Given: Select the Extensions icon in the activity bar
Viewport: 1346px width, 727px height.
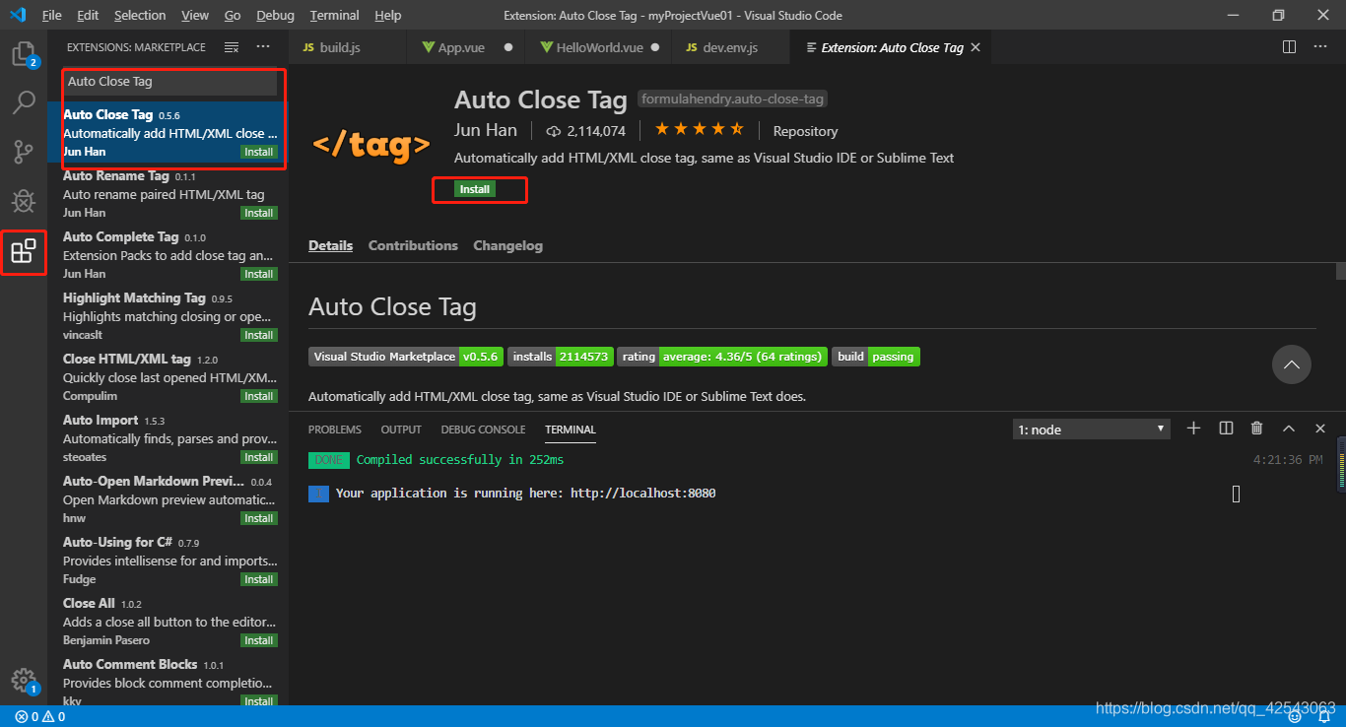Looking at the screenshot, I should click(x=24, y=252).
